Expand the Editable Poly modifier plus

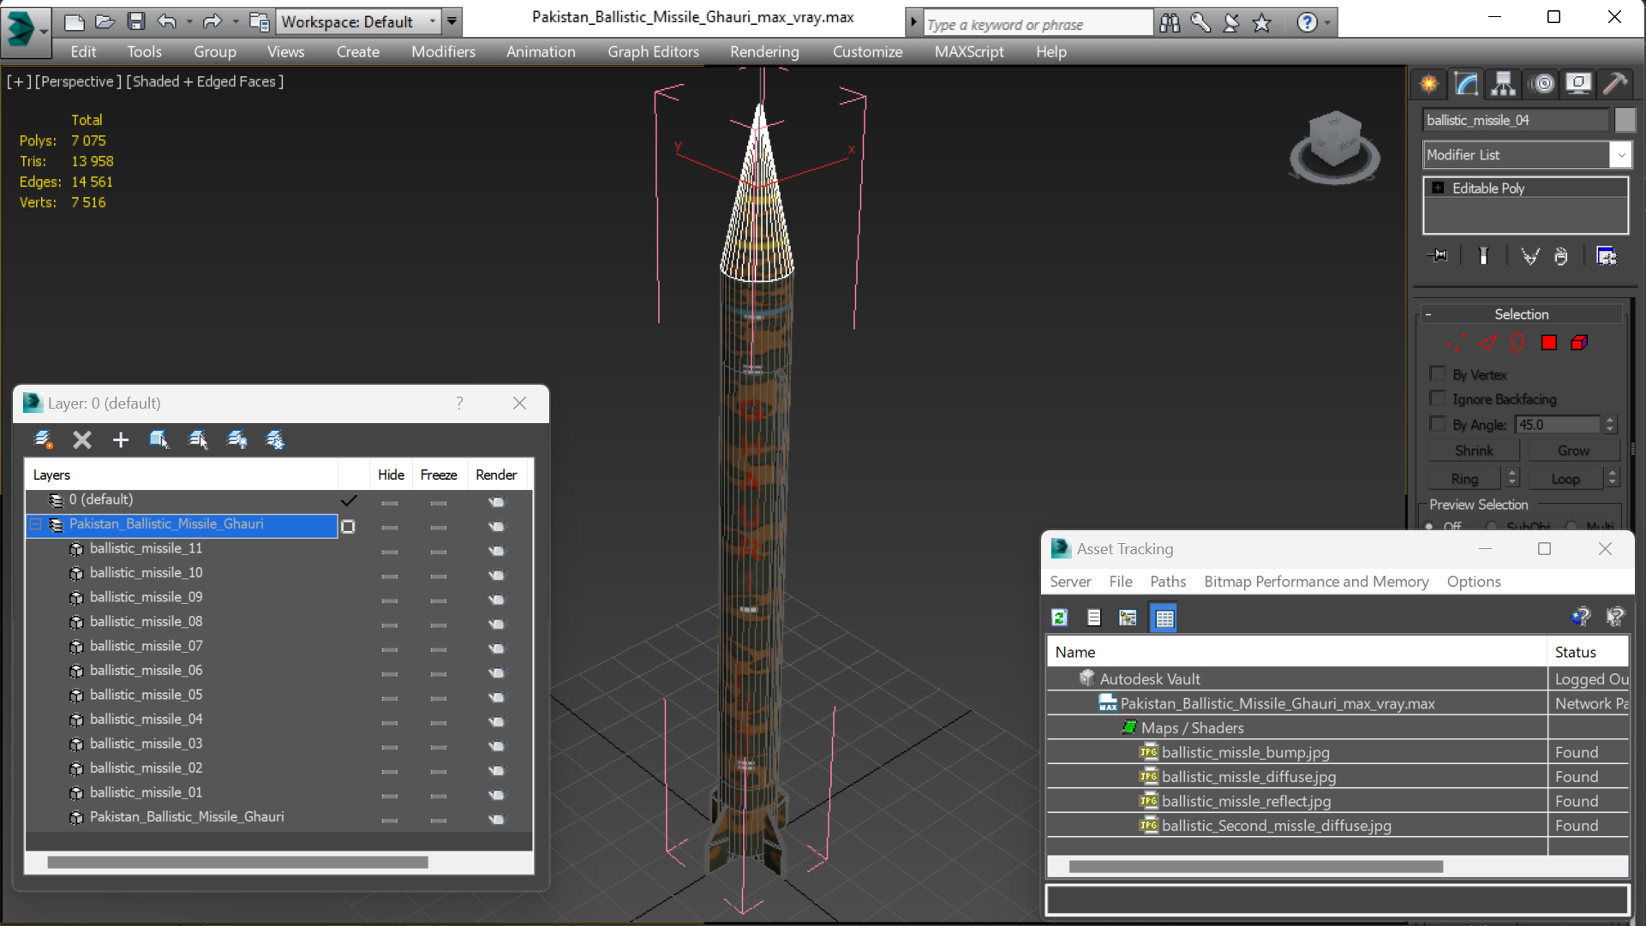[1438, 188]
